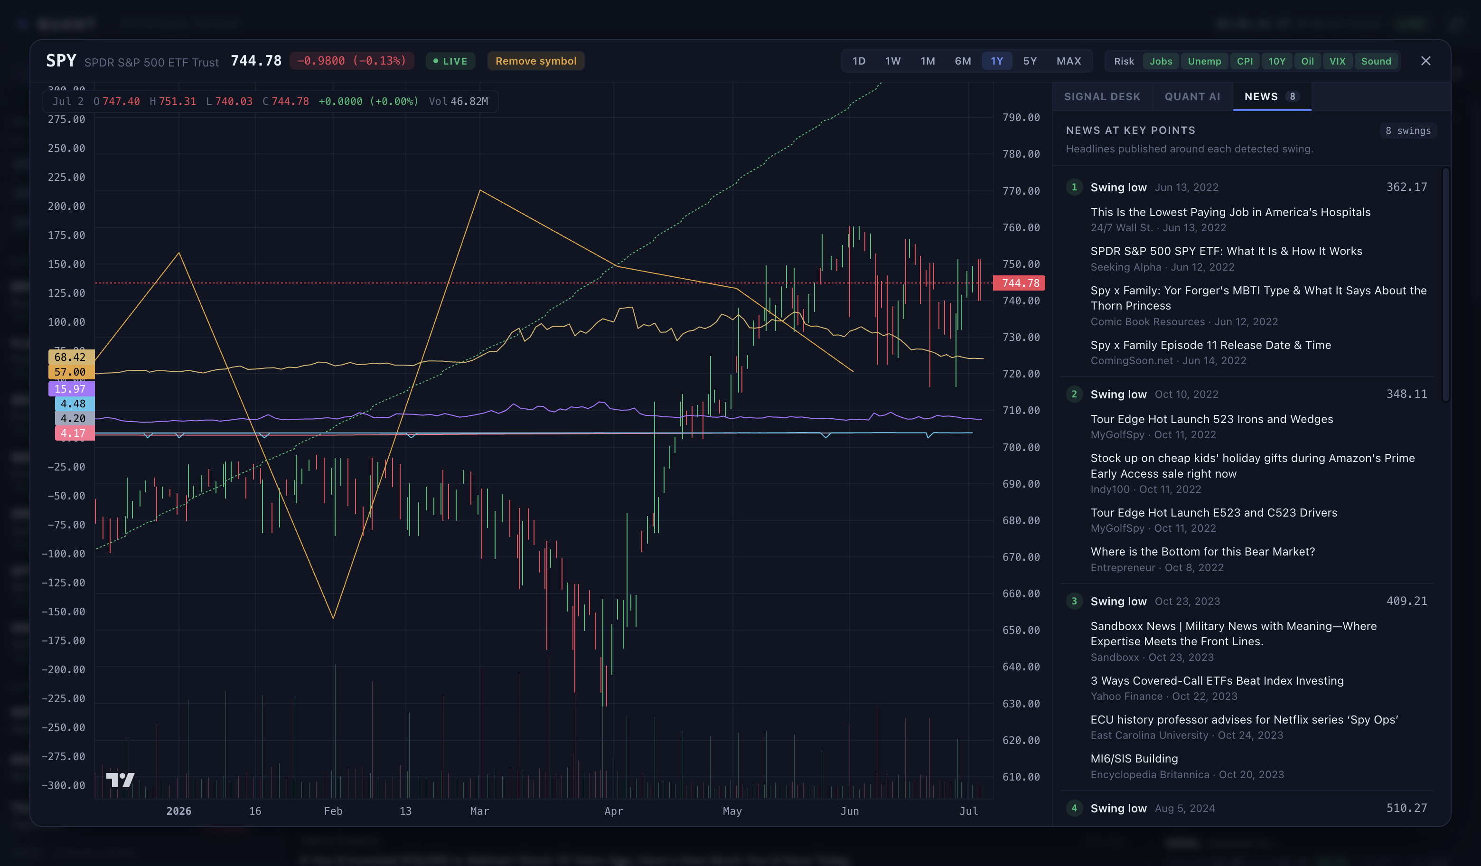Close the SPY chart modal
The image size is (1481, 866).
pyautogui.click(x=1425, y=61)
